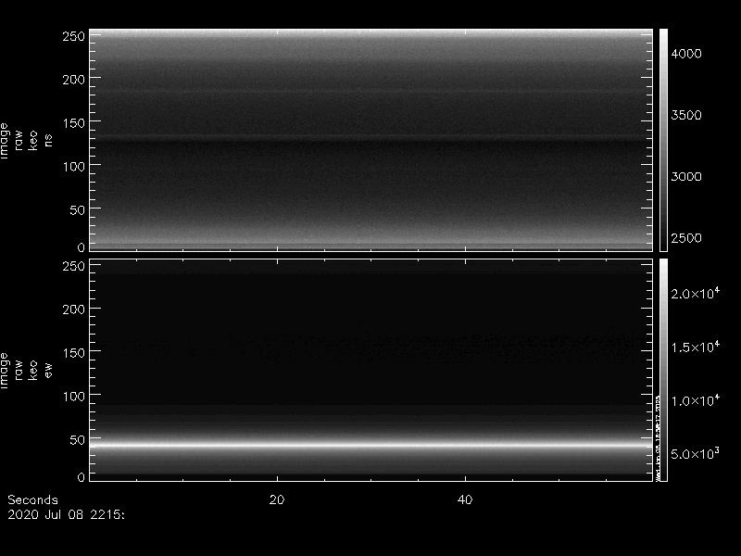
Task: Select the 2500 colorbar tick label
Action: pyautogui.click(x=686, y=238)
